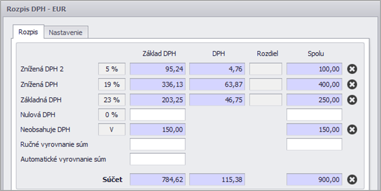Click the Neobsahuje DPH 150,00 base field
Viewport: 381px width, 191px height.
coord(157,129)
